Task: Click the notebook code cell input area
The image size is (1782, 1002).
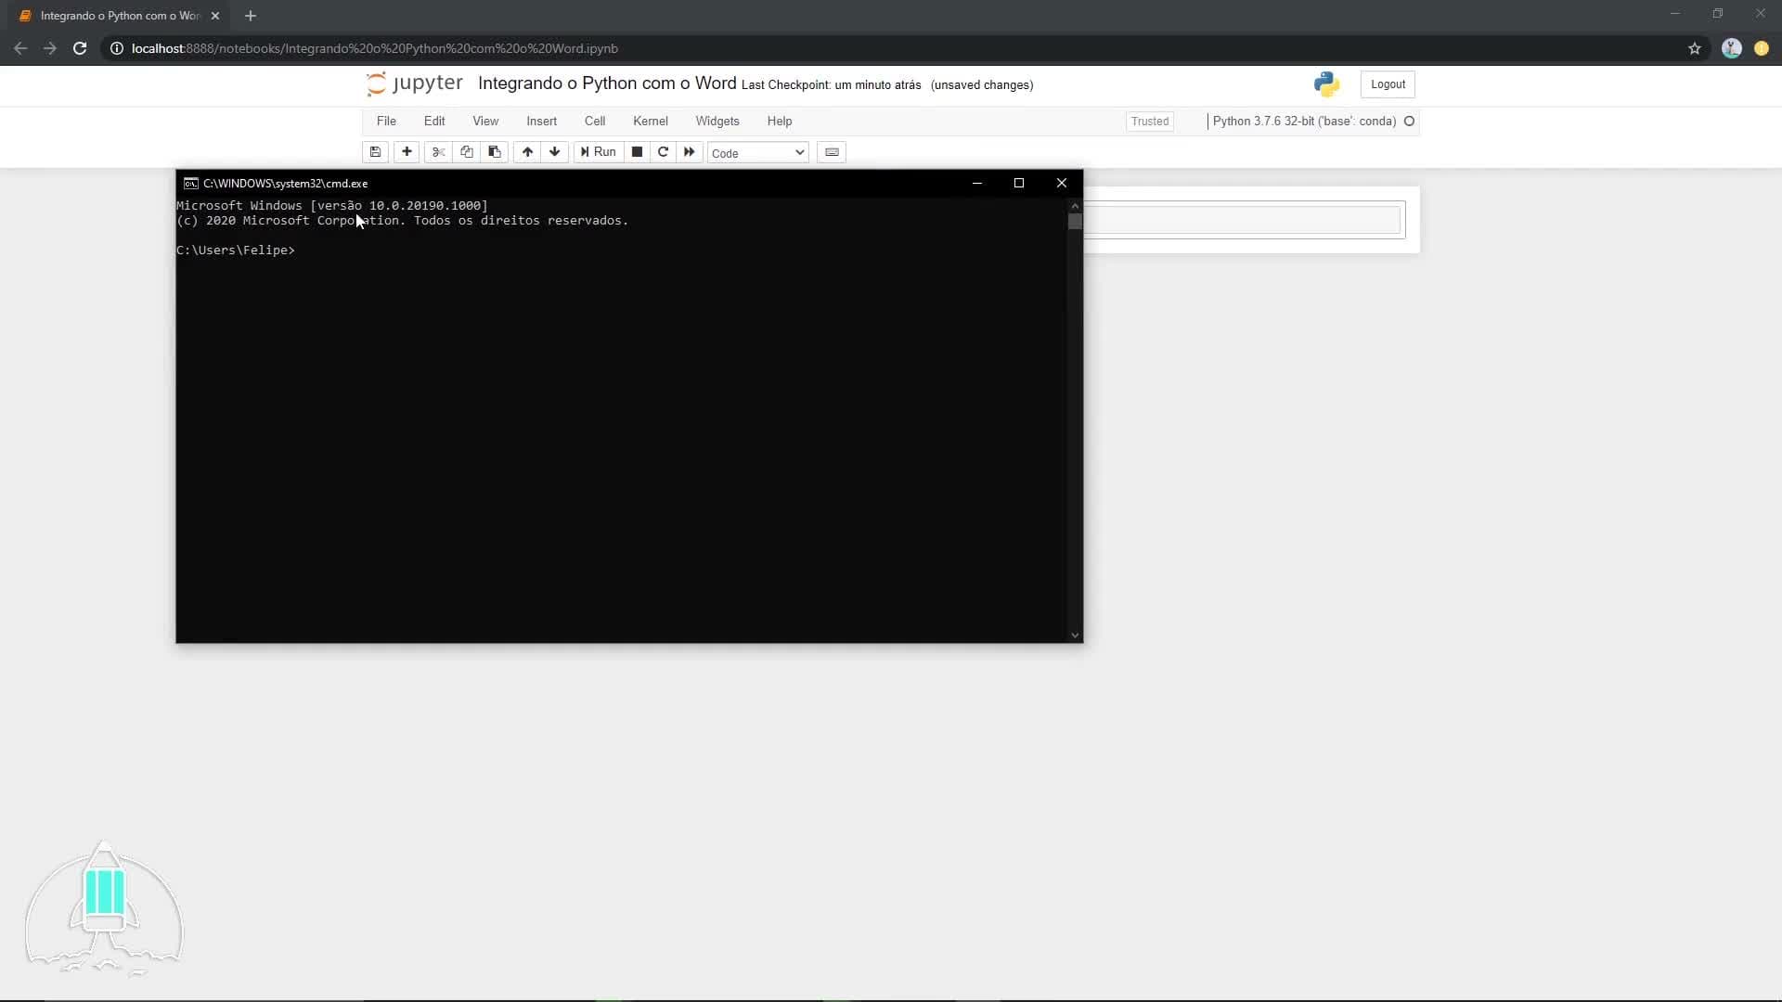Action: [1243, 220]
